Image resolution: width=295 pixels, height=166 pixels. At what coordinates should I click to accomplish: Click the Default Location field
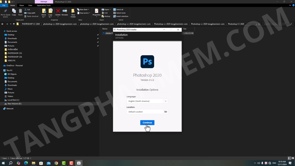[145, 112]
